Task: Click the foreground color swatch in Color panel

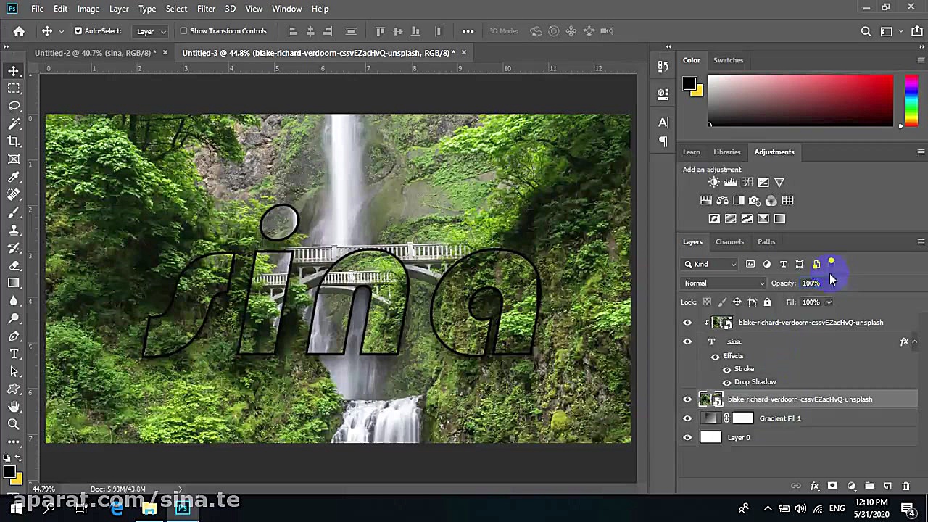Action: [689, 84]
